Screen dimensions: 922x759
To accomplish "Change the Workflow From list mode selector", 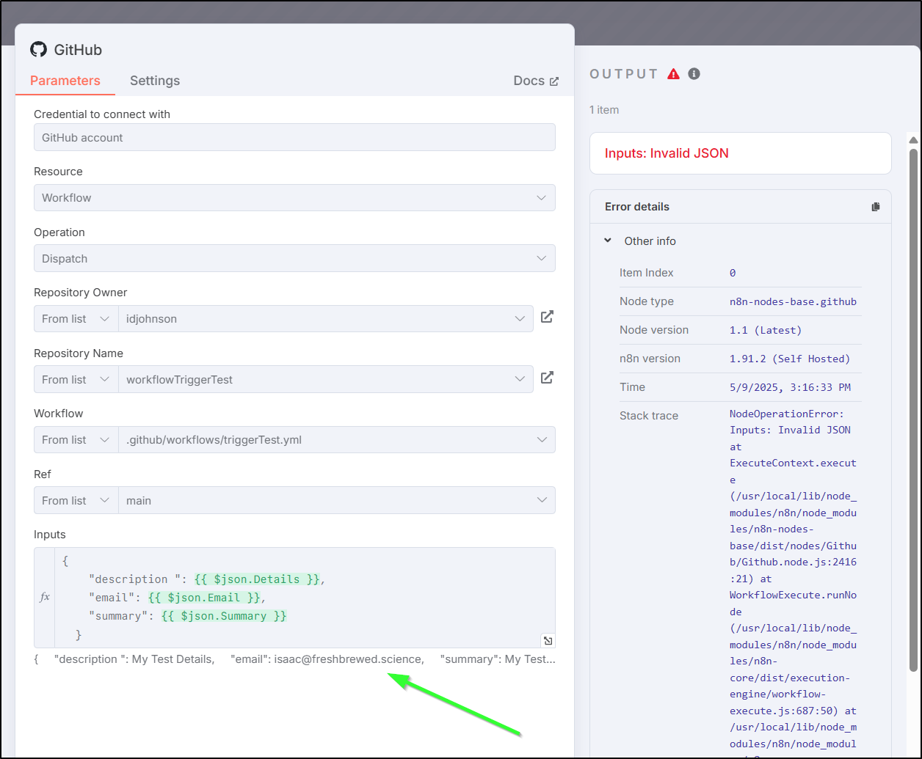I will point(76,440).
